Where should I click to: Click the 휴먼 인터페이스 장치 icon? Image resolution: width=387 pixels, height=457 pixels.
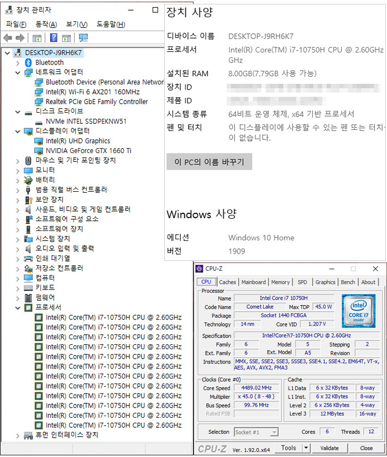pyautogui.click(x=28, y=435)
